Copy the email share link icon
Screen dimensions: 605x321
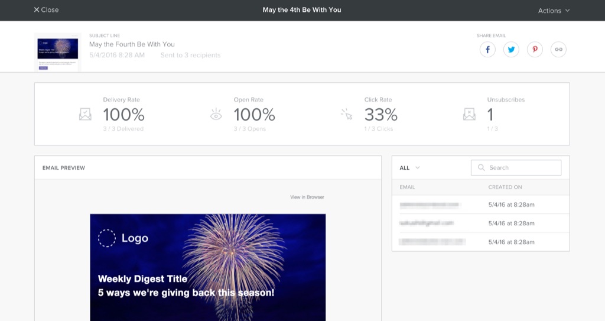558,50
